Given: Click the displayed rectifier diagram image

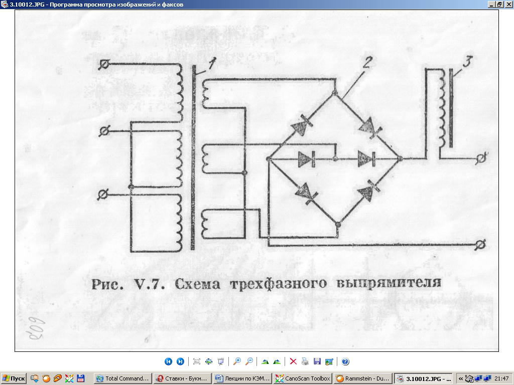Looking at the screenshot, I should pos(256,180).
